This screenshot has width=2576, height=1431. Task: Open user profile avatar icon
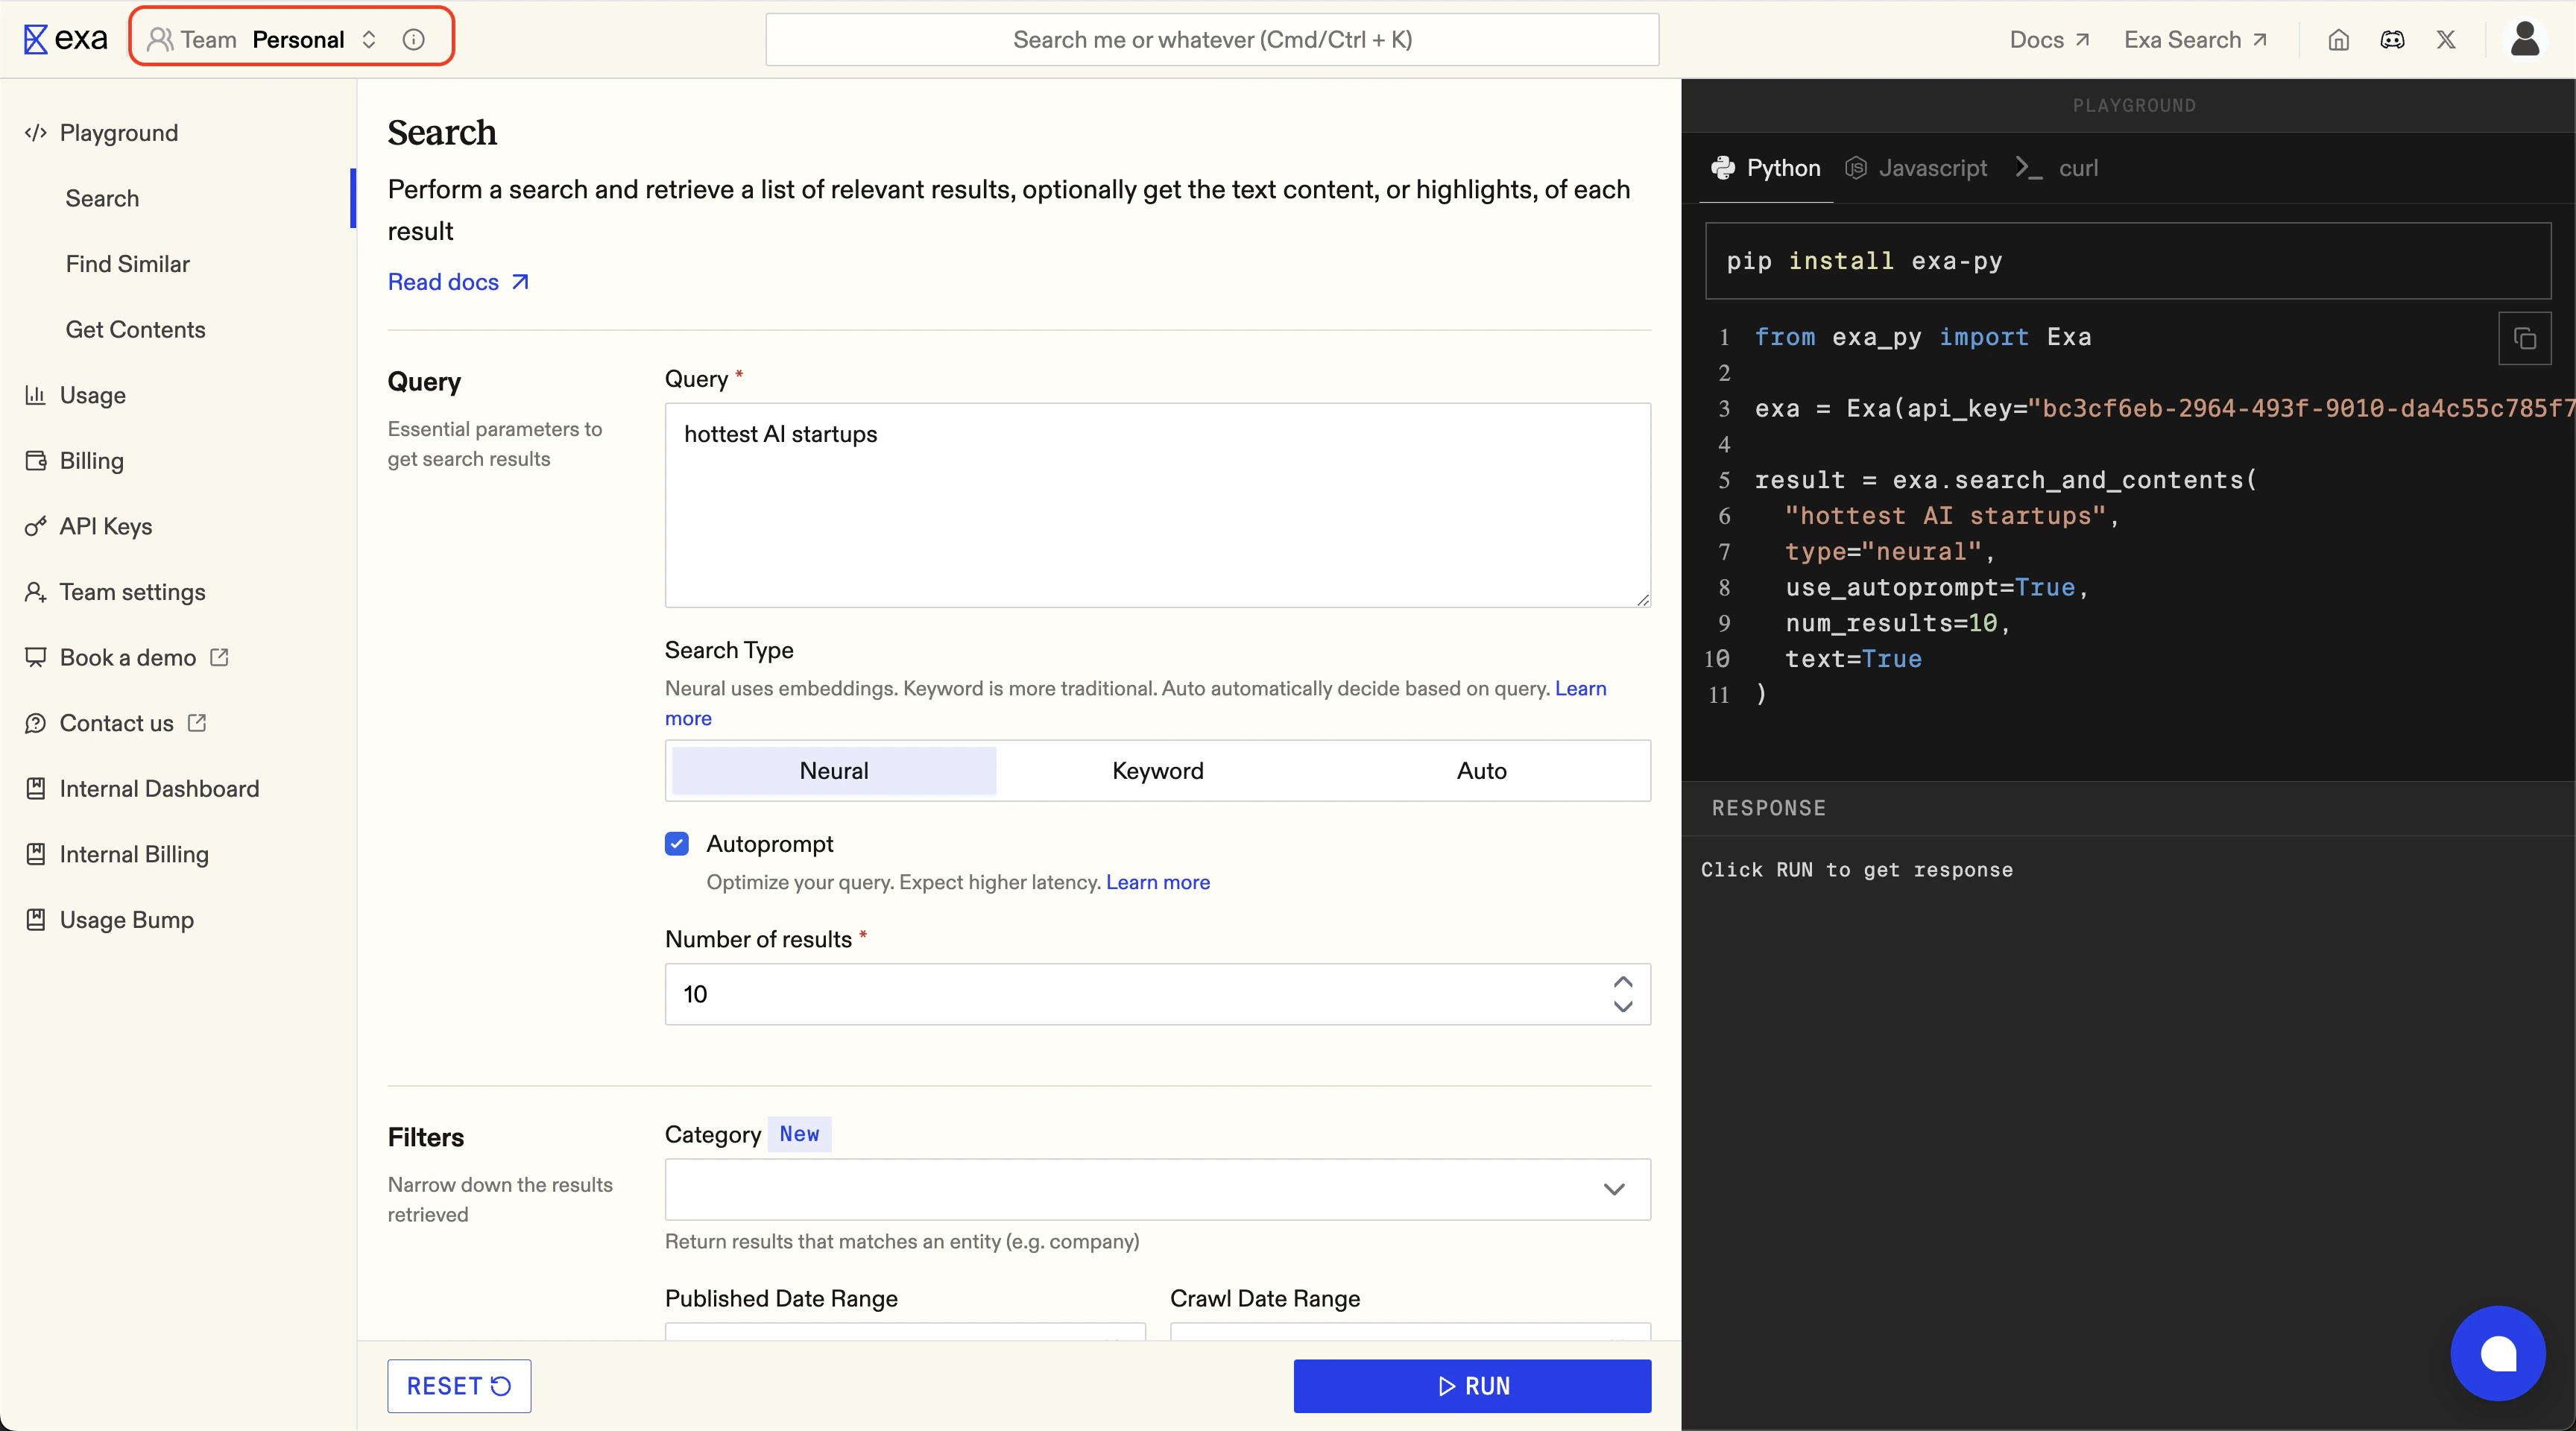pyautogui.click(x=2525, y=40)
